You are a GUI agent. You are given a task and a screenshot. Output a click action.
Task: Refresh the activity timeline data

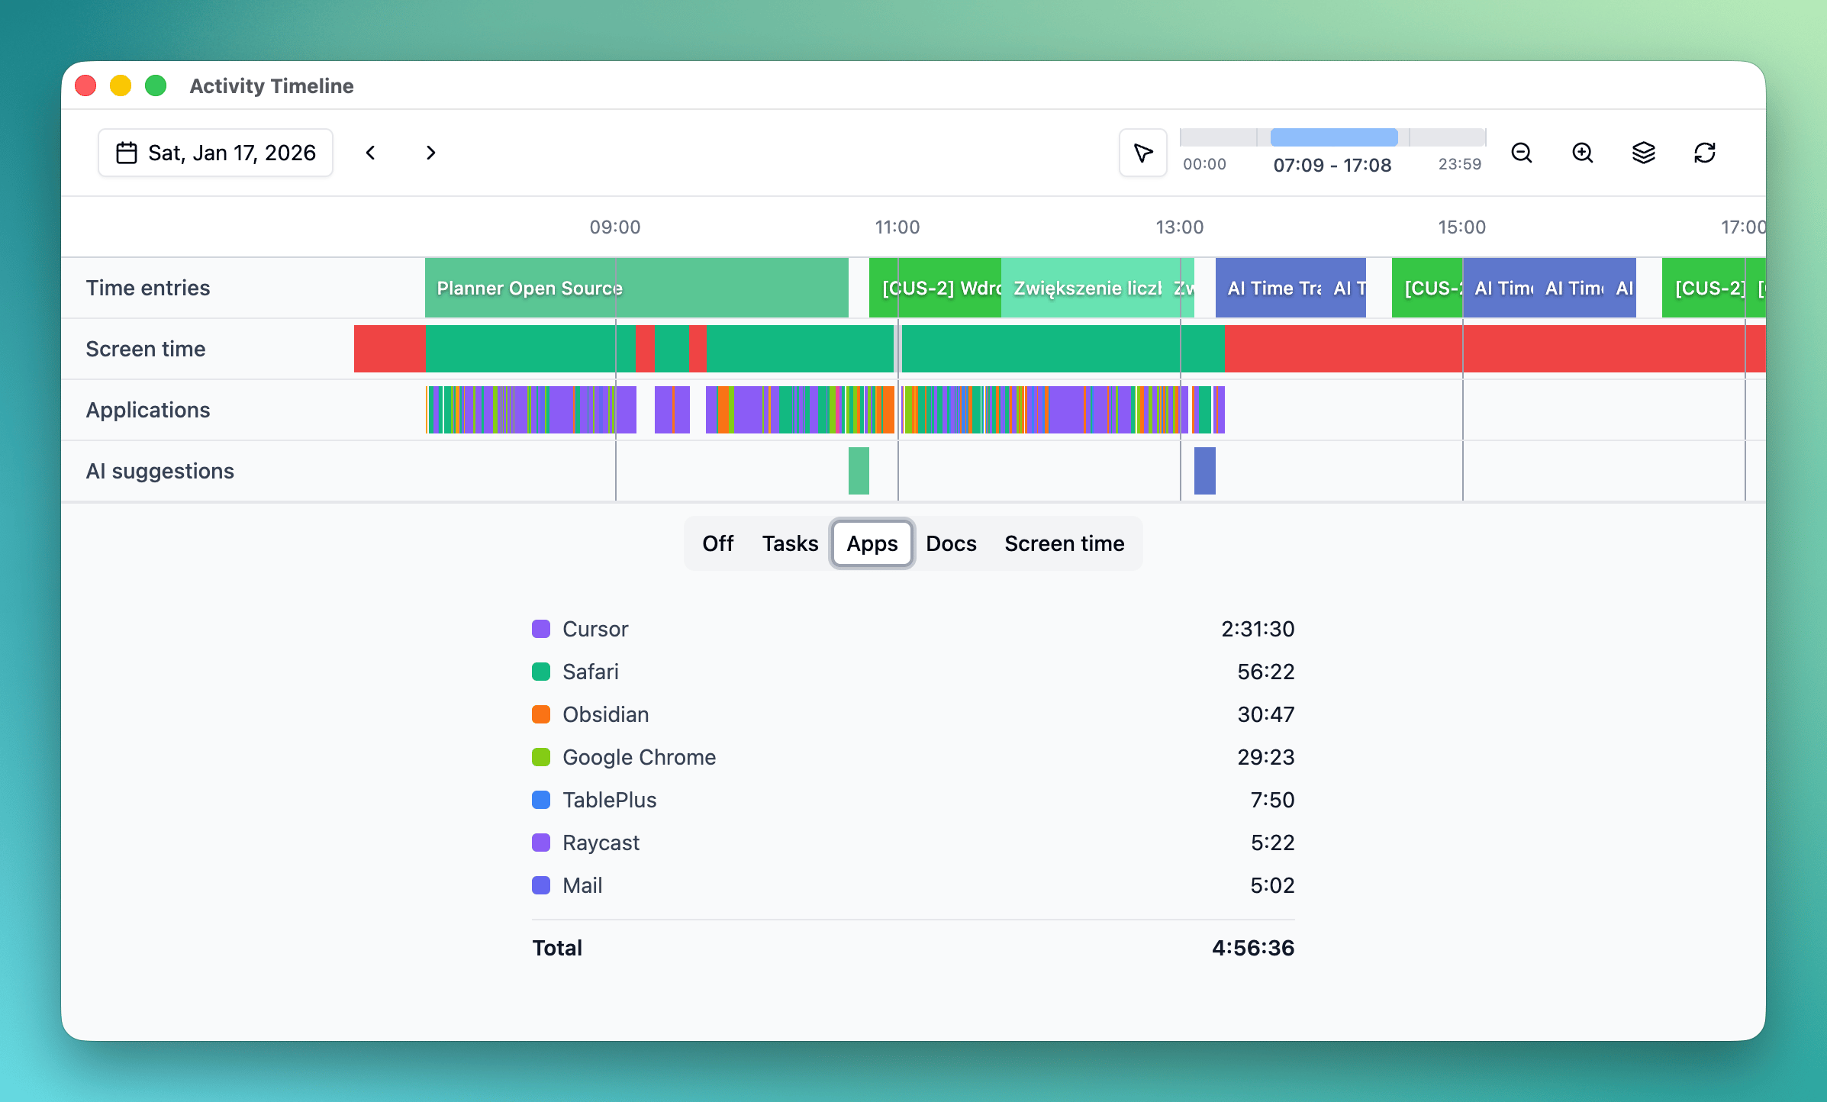point(1705,153)
